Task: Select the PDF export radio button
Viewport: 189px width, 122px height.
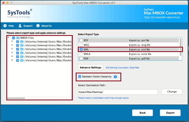Action: (x=81, y=59)
